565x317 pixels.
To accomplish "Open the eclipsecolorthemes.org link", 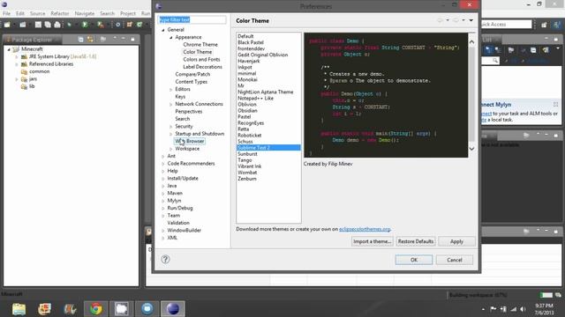I will click(365, 229).
